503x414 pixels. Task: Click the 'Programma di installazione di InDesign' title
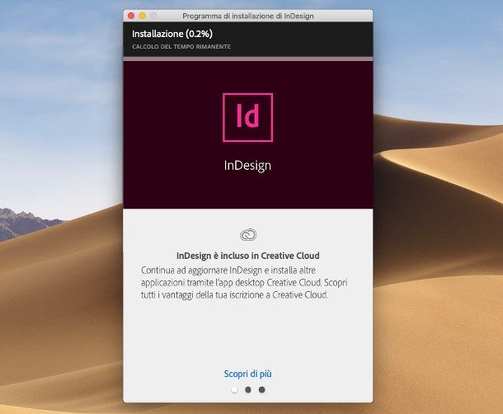248,16
